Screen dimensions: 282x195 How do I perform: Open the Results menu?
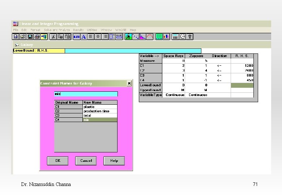click(78, 30)
